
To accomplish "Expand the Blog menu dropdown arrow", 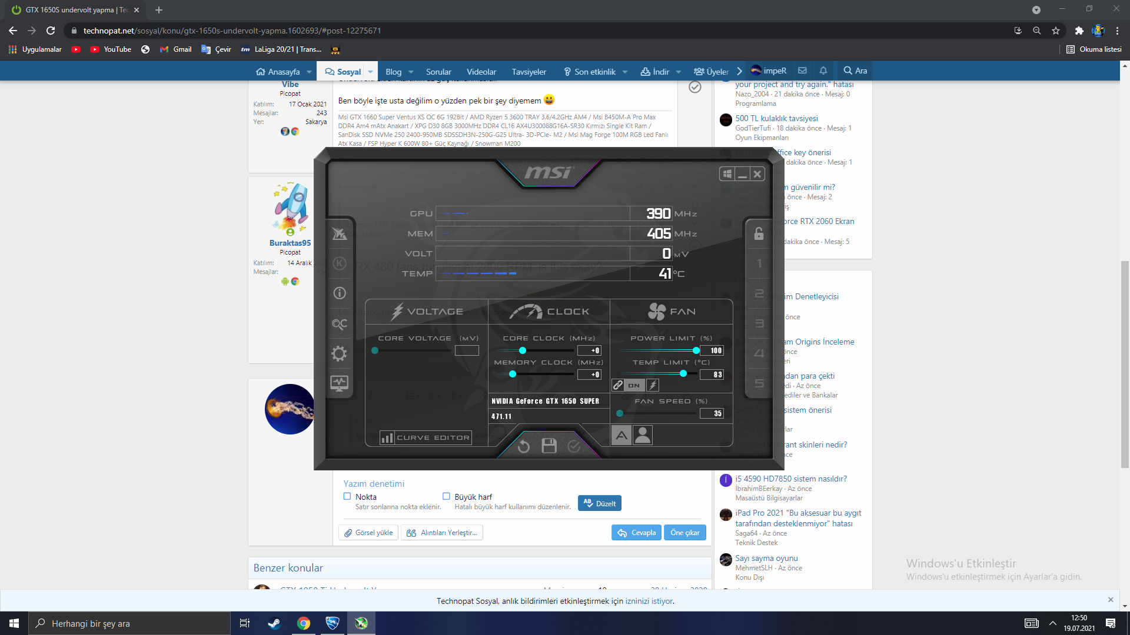I will pyautogui.click(x=411, y=72).
